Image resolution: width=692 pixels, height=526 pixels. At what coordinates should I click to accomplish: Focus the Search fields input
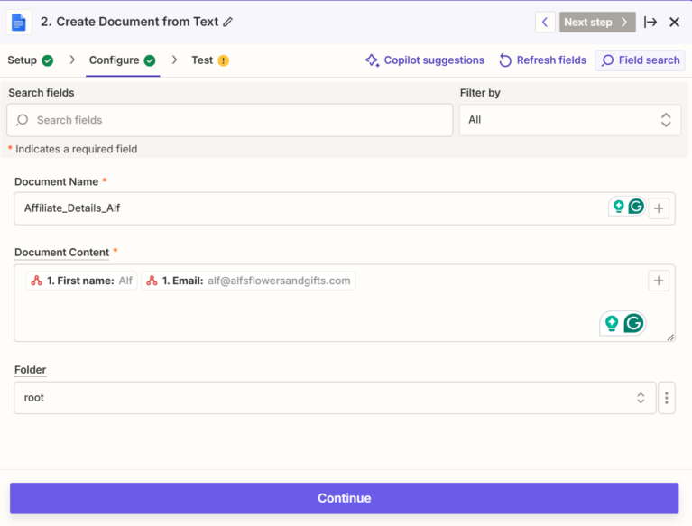229,120
